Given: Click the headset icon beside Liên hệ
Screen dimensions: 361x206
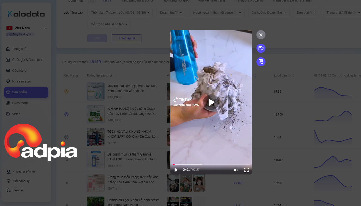Looking at the screenshot, I should [8, 190].
